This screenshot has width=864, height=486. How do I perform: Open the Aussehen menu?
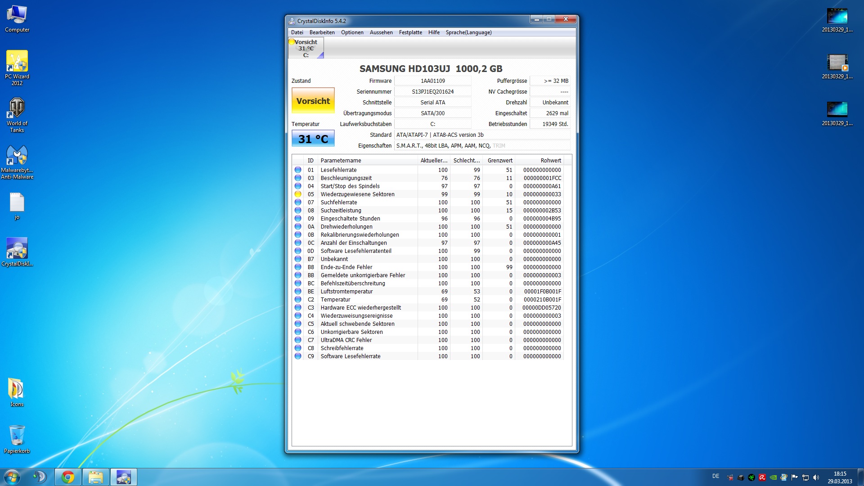pos(381,32)
